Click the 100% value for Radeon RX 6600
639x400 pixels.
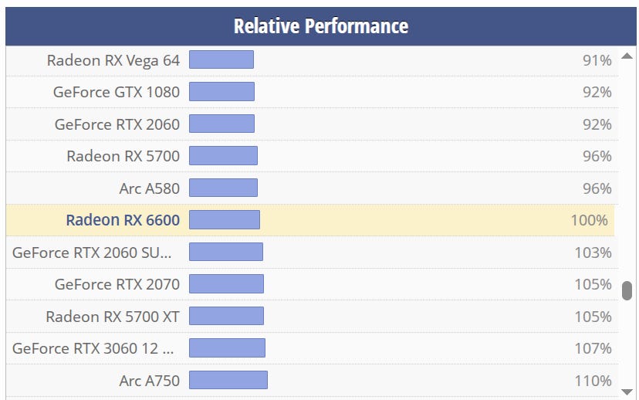click(590, 220)
